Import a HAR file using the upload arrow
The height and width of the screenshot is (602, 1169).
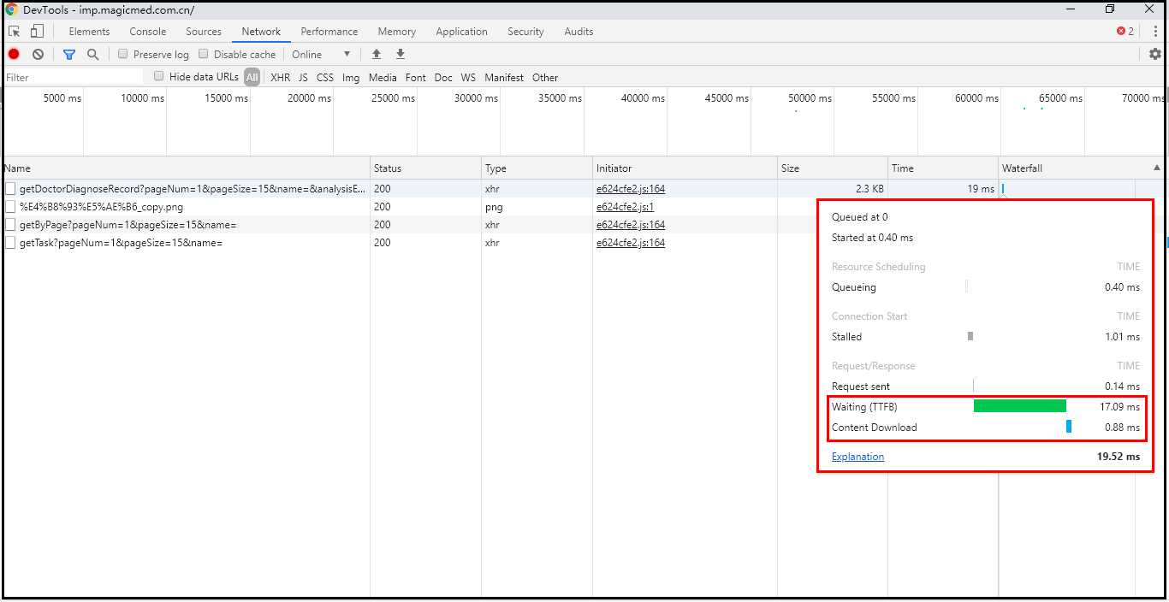pos(376,54)
